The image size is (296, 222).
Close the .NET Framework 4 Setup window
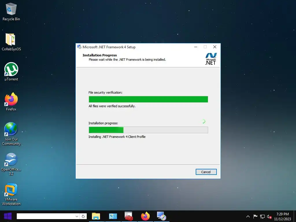pos(215,47)
